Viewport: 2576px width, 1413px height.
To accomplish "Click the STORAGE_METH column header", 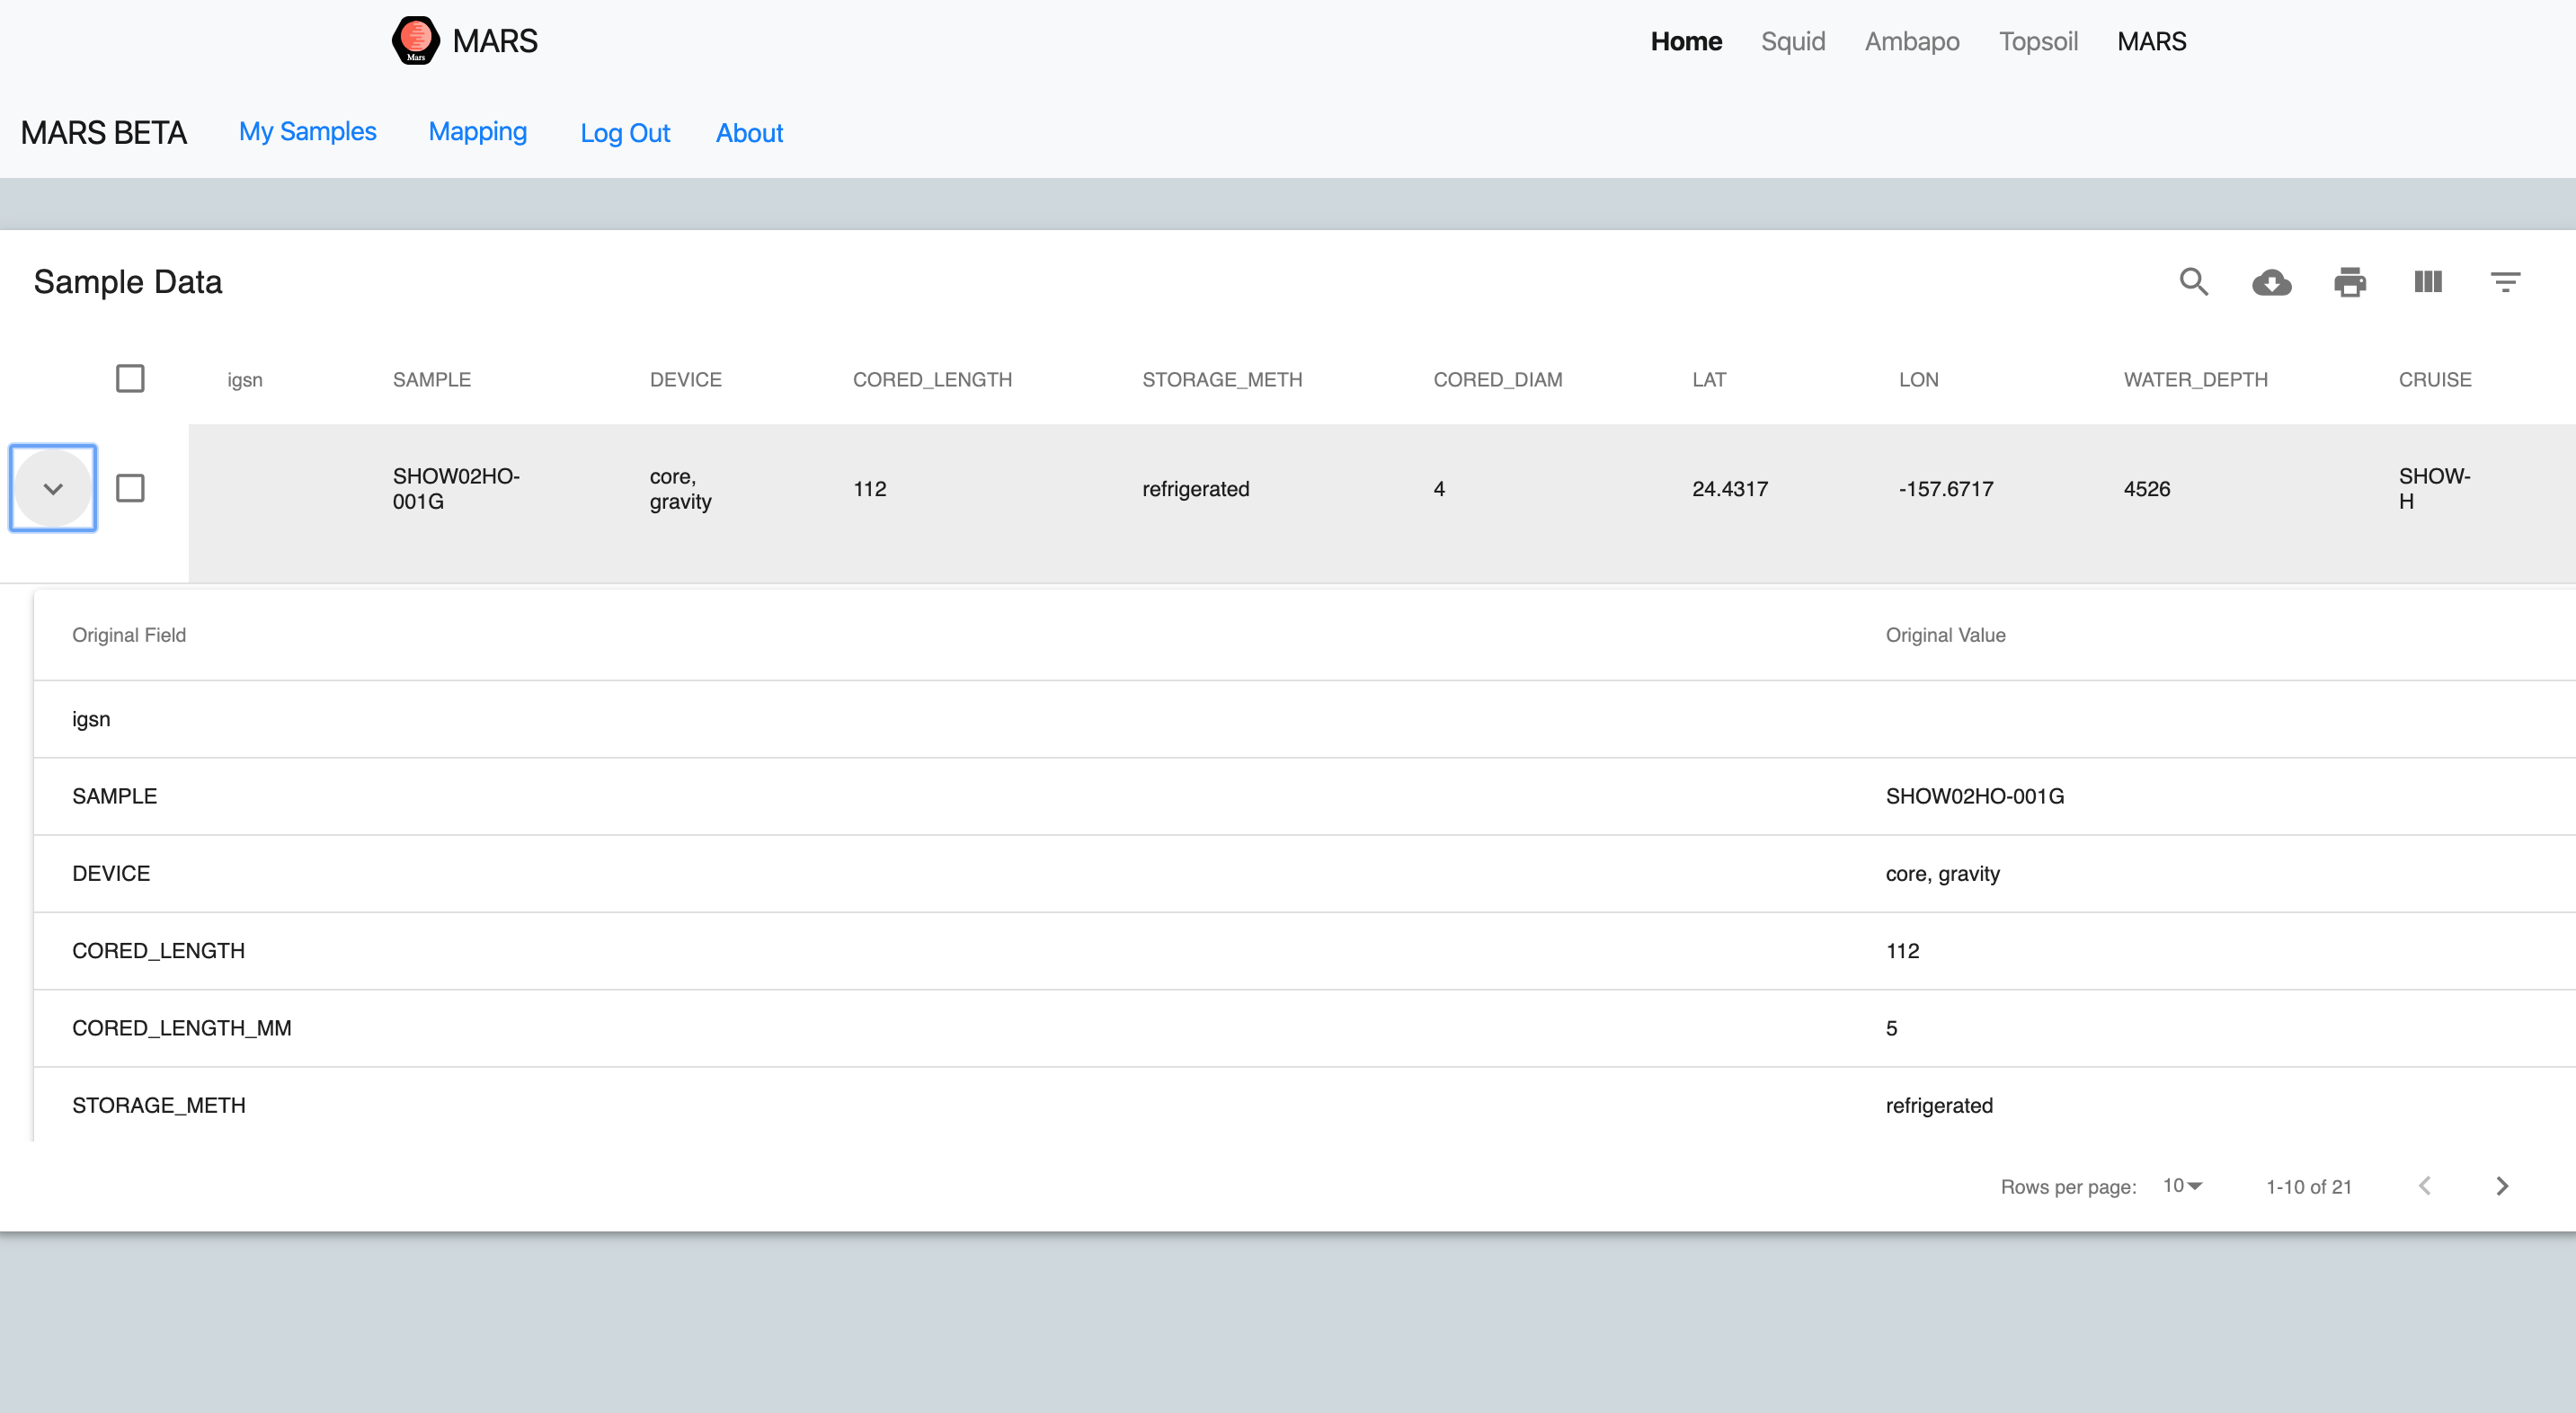I will coord(1222,380).
